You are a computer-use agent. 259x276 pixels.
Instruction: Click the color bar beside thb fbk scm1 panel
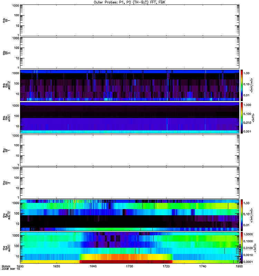tap(242, 118)
